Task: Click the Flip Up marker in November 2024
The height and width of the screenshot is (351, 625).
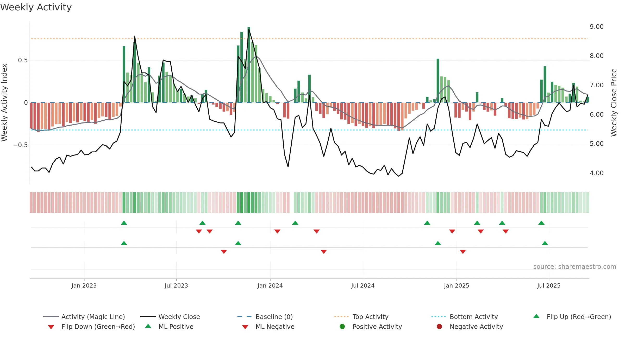Action: click(427, 223)
